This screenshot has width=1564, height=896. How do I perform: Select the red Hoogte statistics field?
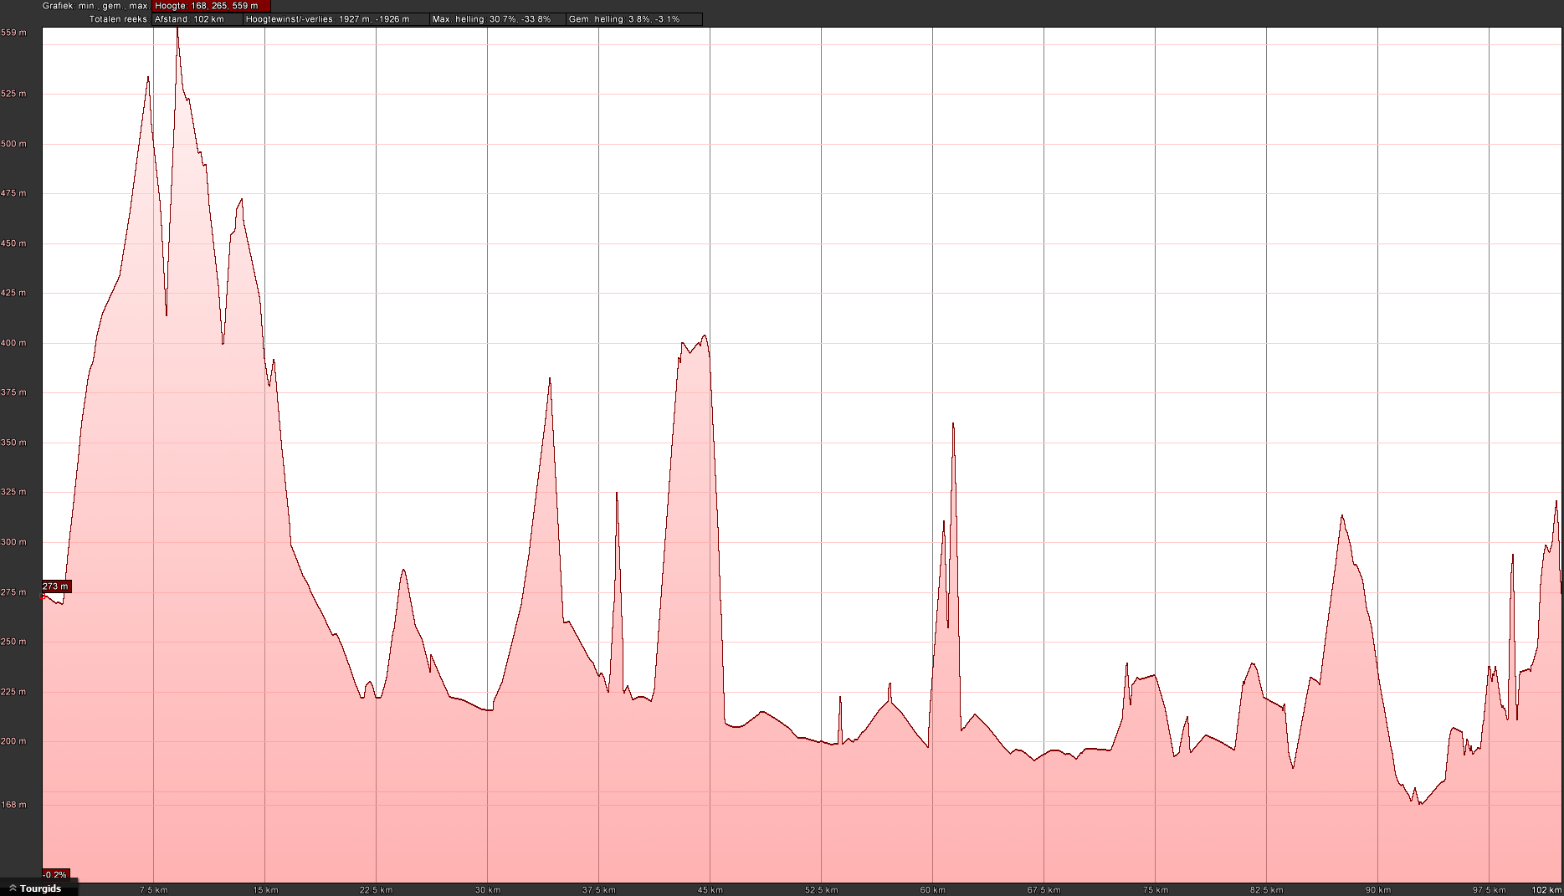click(211, 6)
